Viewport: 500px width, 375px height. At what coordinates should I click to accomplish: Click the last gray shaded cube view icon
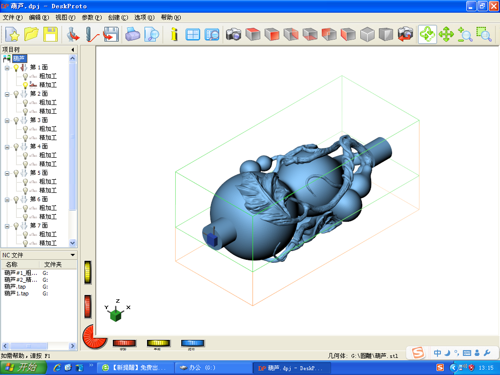coord(386,34)
